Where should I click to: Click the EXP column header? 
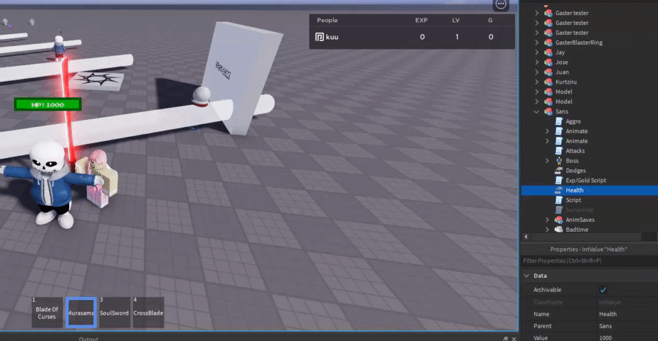[x=422, y=20]
